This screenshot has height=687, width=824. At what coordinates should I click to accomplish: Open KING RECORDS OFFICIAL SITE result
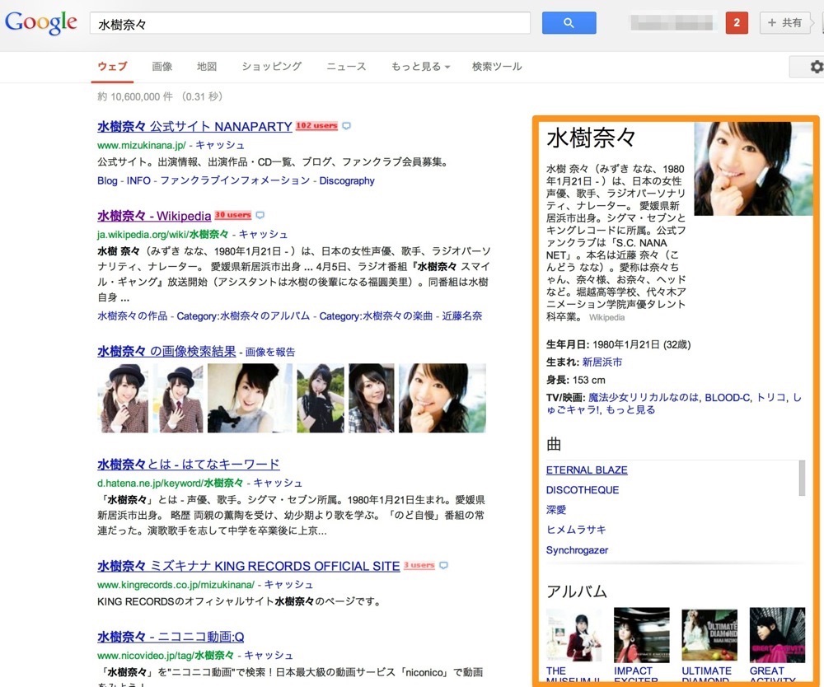(249, 566)
